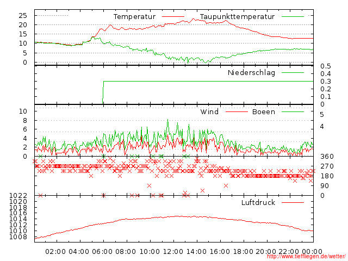Click the 20 temperature axis value
The image size is (348, 261).
pyautogui.click(x=23, y=25)
